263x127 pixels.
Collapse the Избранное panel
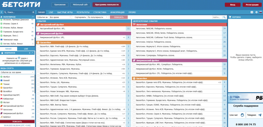[33, 53]
